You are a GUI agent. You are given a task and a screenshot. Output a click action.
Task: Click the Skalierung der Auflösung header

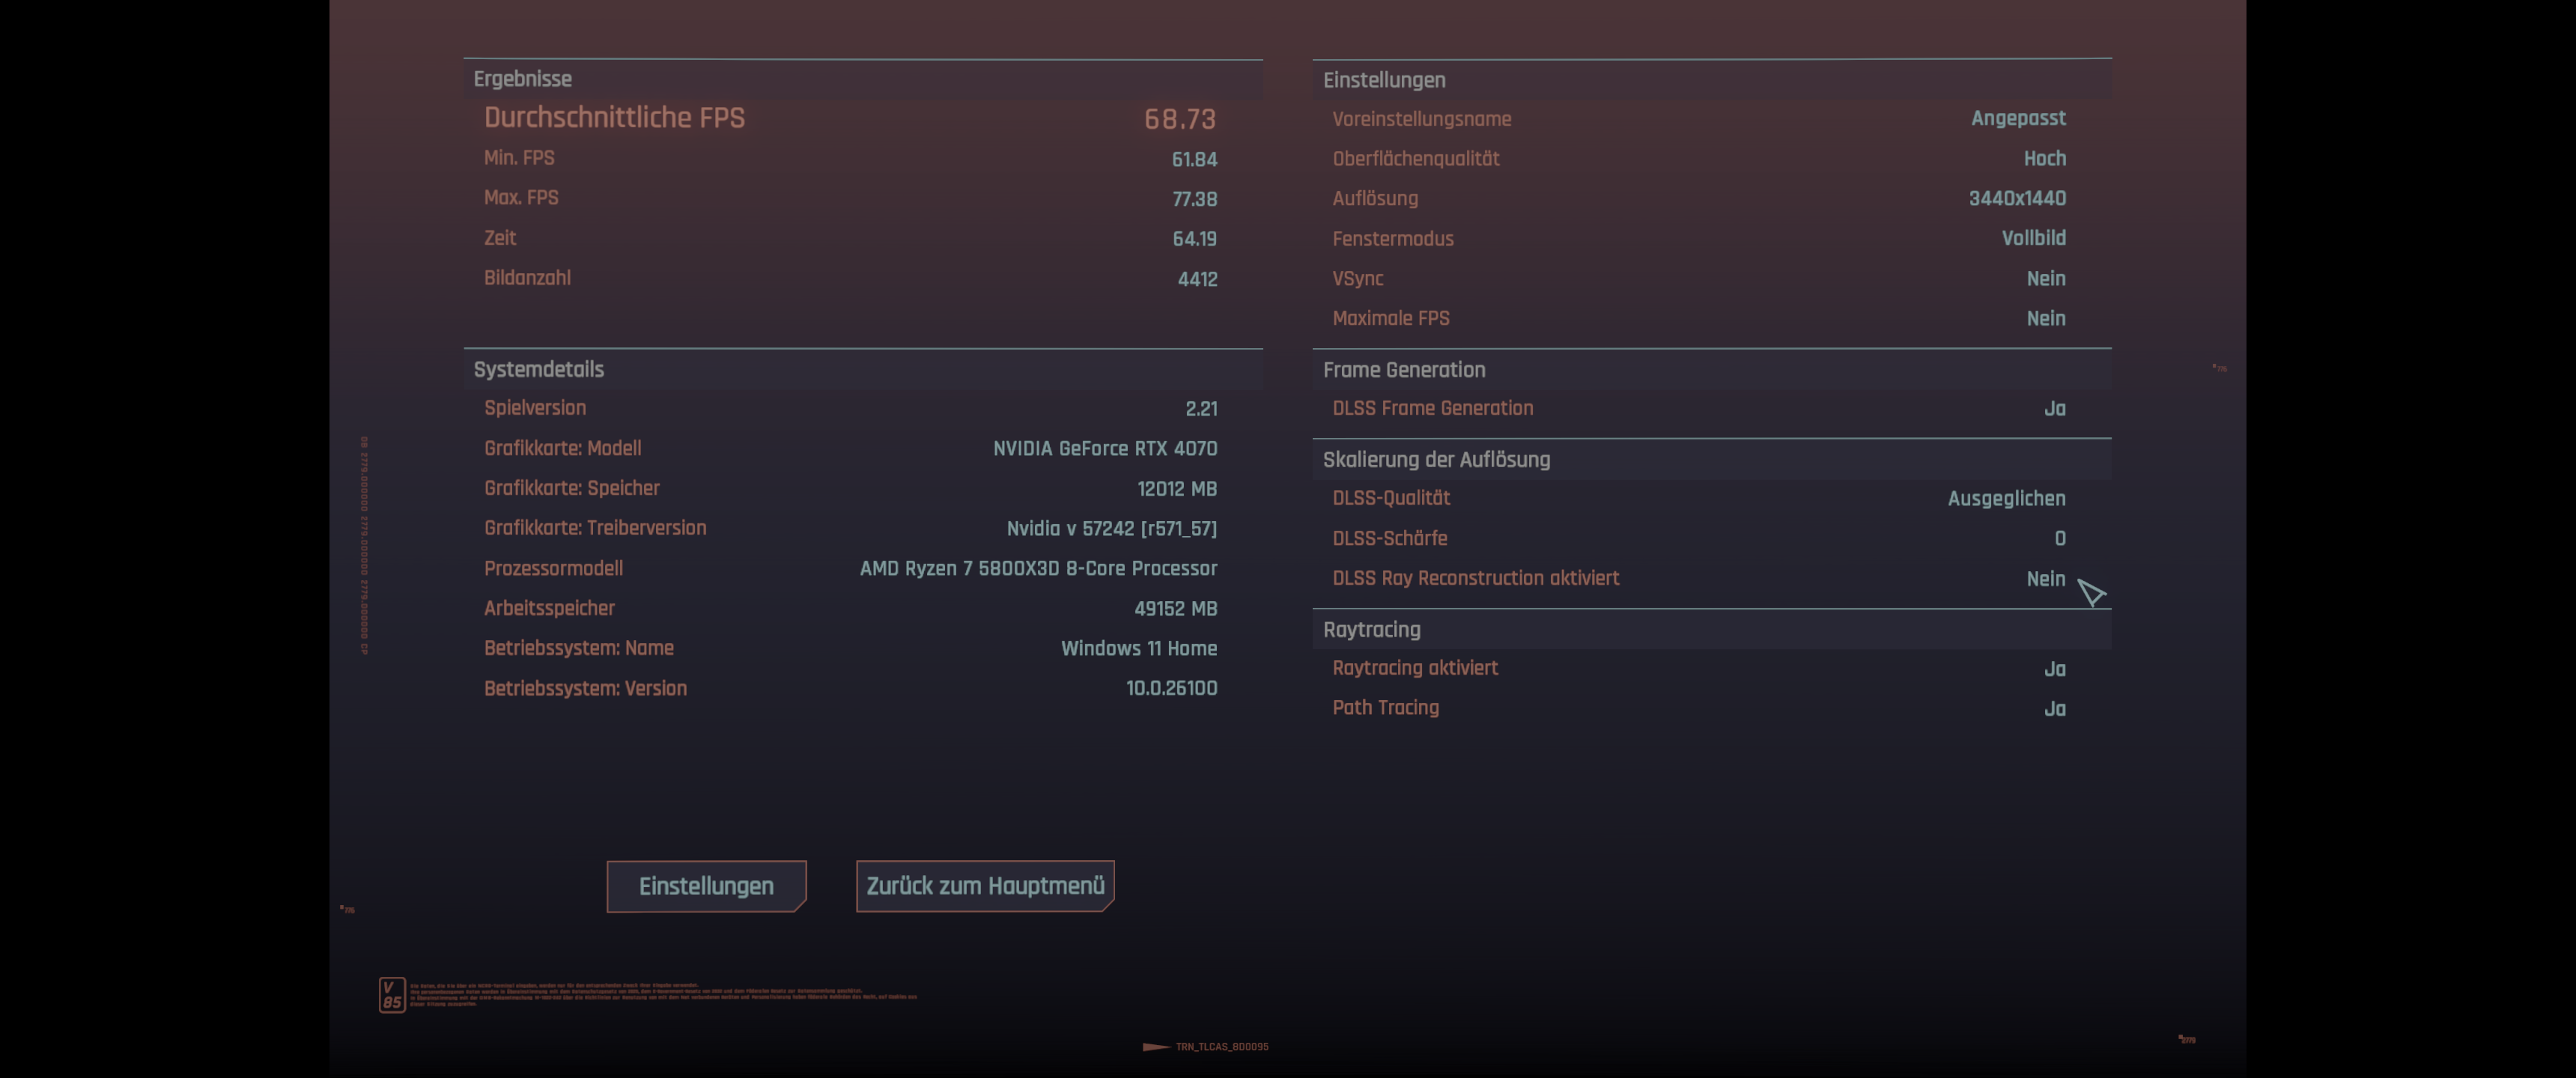1436,460
